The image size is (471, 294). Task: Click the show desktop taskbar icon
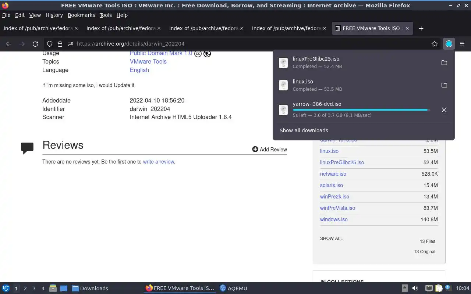[64, 288]
